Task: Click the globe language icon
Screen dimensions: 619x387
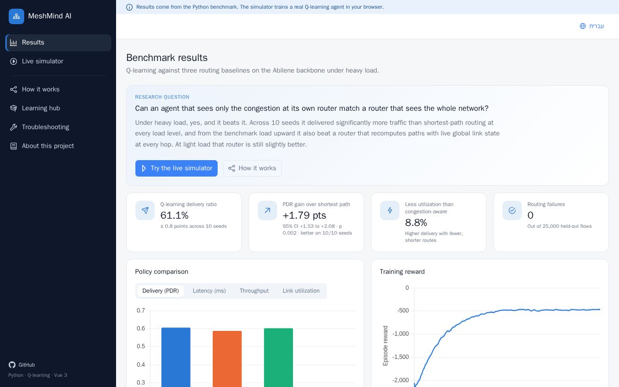Action: [x=583, y=26]
